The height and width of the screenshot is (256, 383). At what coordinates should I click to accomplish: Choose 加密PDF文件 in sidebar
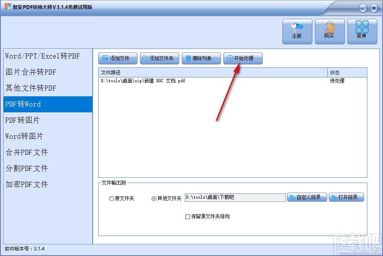pos(48,184)
